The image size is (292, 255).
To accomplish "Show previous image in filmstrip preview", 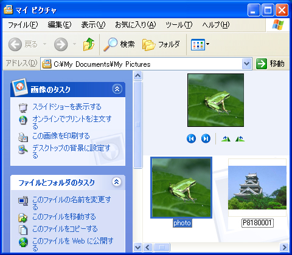I will [191, 138].
